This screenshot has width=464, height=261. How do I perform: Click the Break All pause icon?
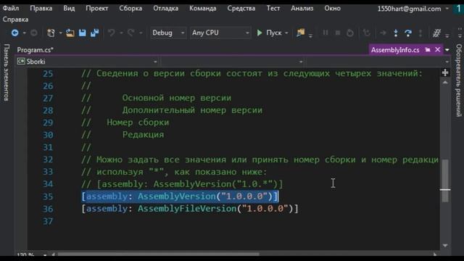click(x=326, y=33)
